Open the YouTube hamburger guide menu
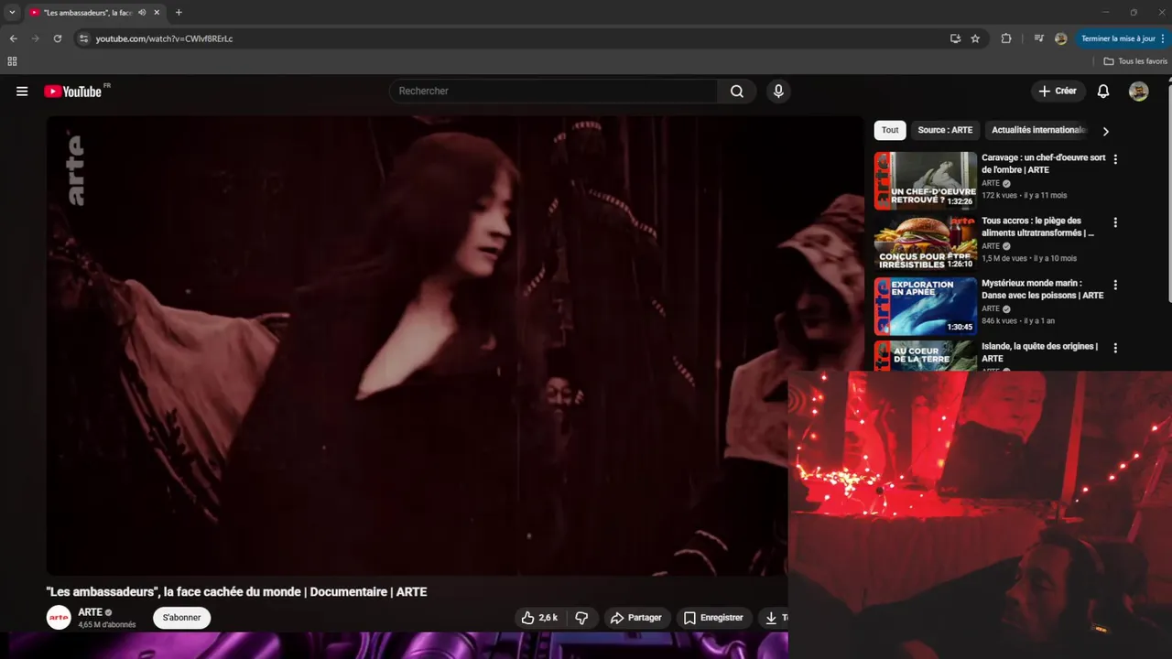 [22, 92]
